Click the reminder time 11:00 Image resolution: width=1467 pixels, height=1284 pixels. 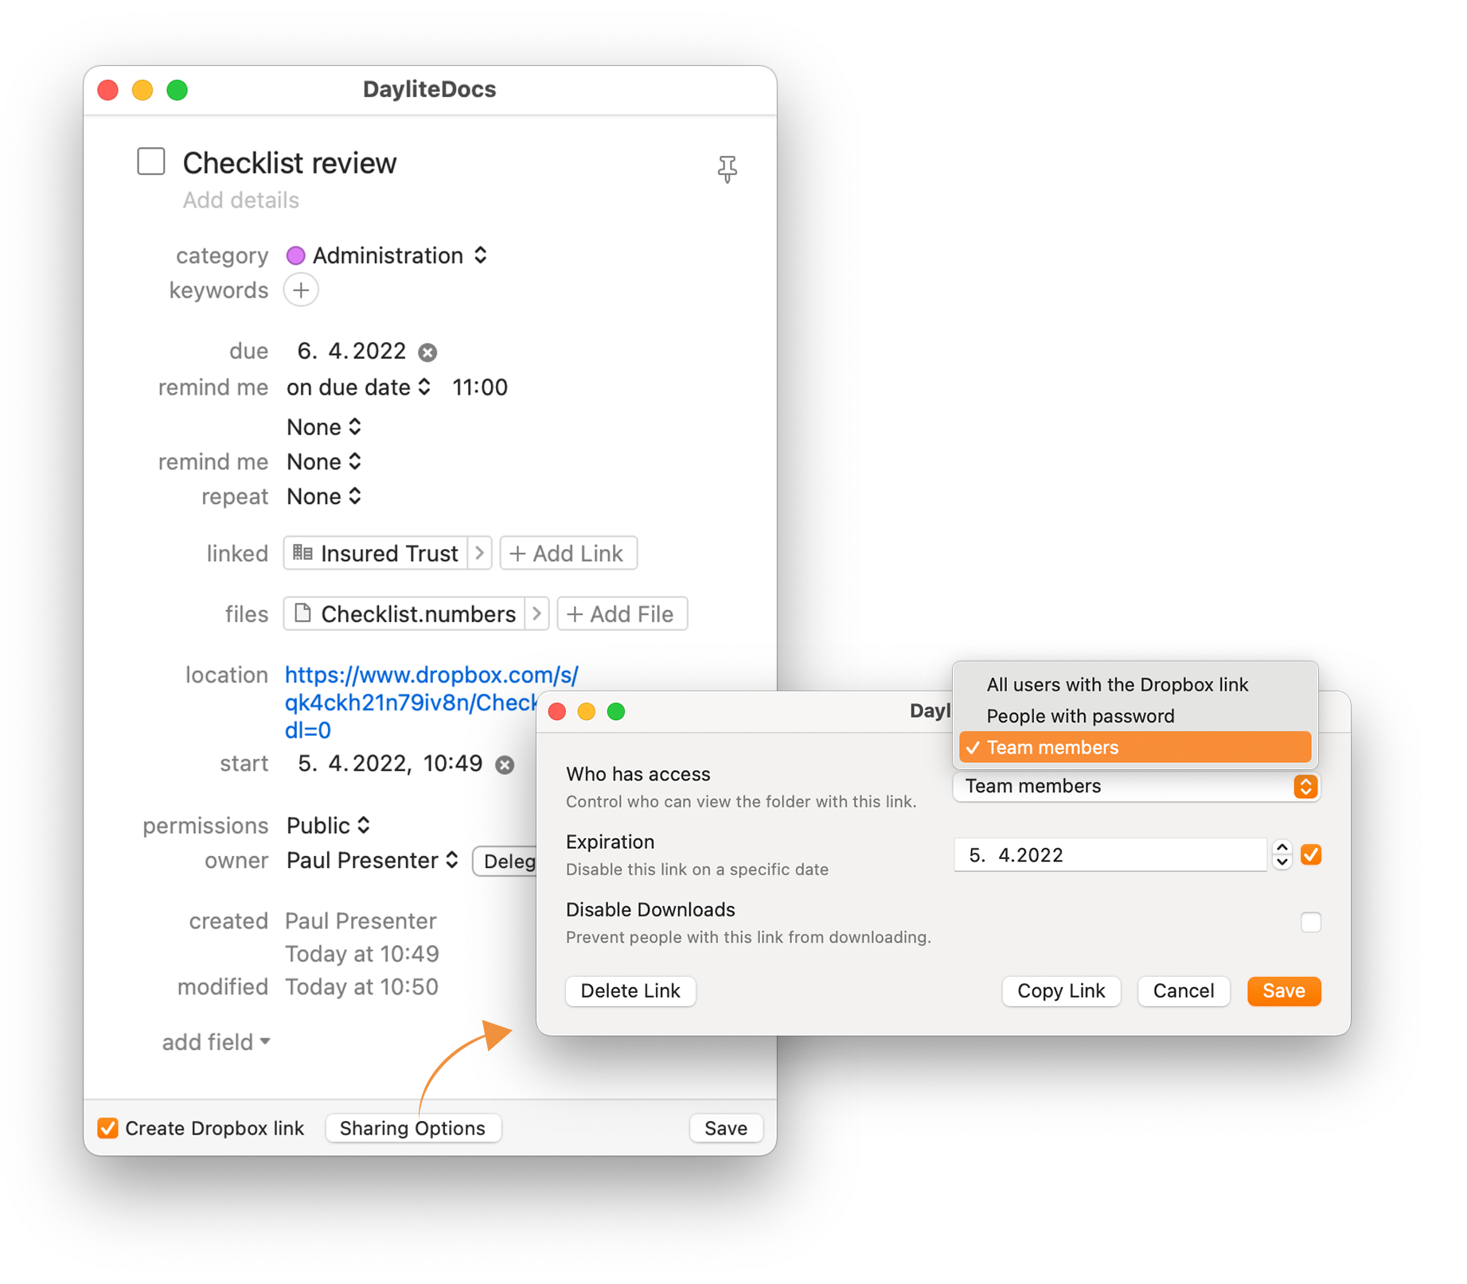pos(480,387)
